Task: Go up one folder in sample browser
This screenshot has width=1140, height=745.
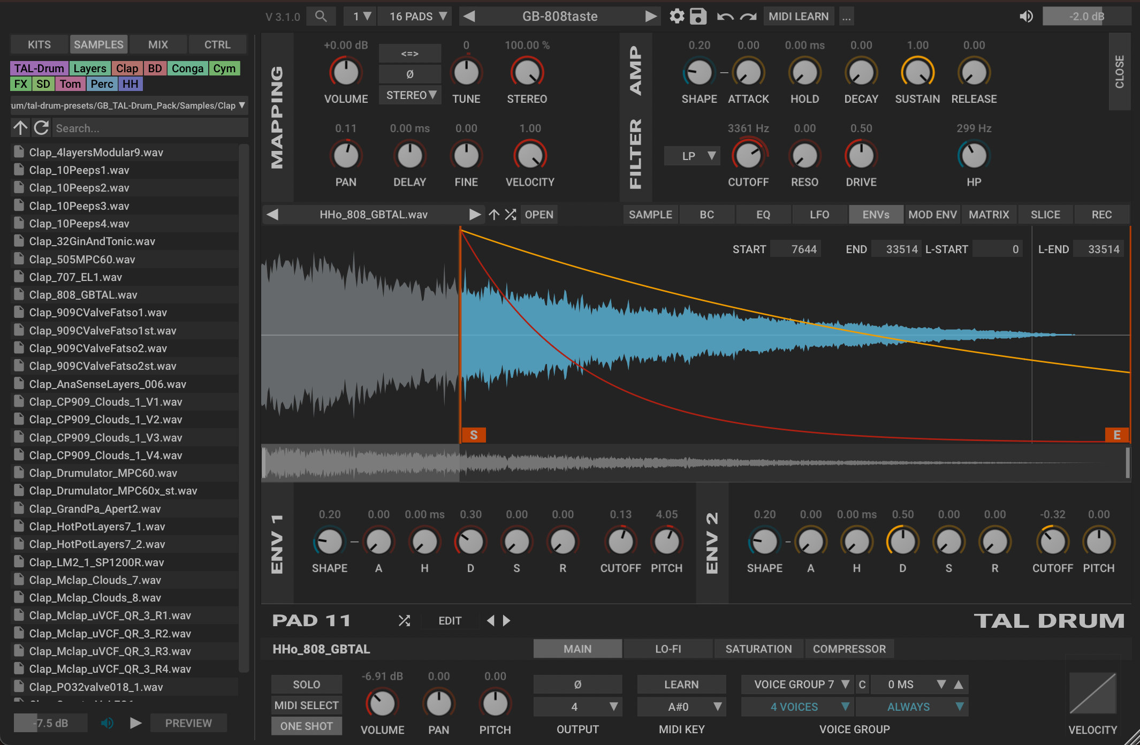Action: tap(20, 128)
